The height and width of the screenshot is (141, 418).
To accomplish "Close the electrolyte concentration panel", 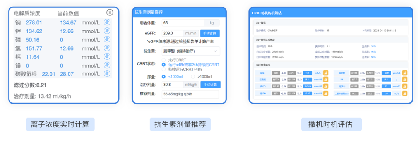I will (x=110, y=12).
